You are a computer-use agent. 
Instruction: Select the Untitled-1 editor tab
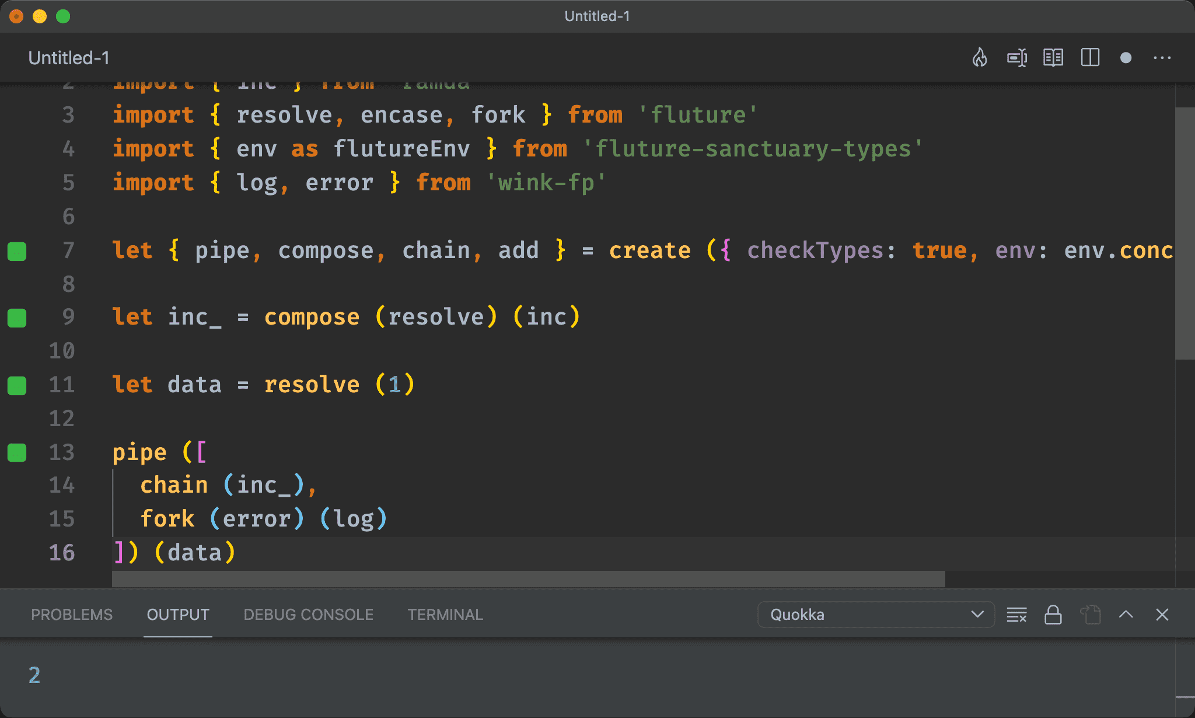click(69, 58)
